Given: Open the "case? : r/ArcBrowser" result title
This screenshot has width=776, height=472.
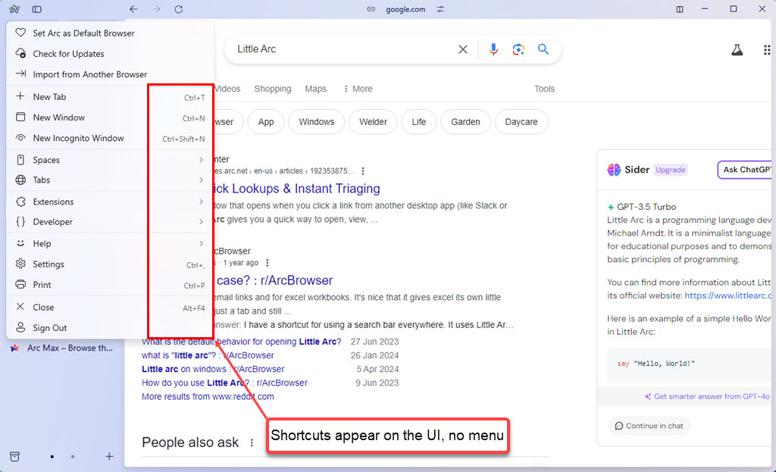Looking at the screenshot, I should (274, 280).
